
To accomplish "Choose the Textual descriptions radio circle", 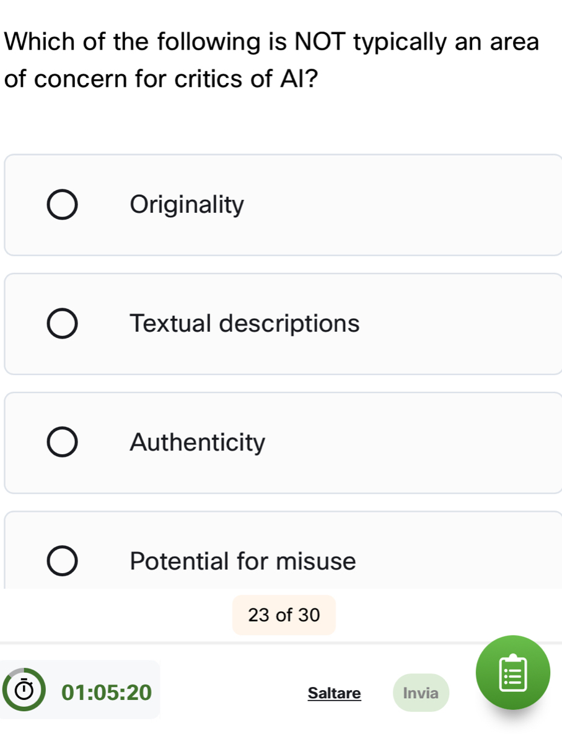I will point(63,324).
